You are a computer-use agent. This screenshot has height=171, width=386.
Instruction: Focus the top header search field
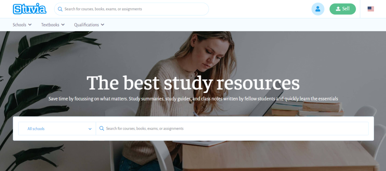pos(132,9)
